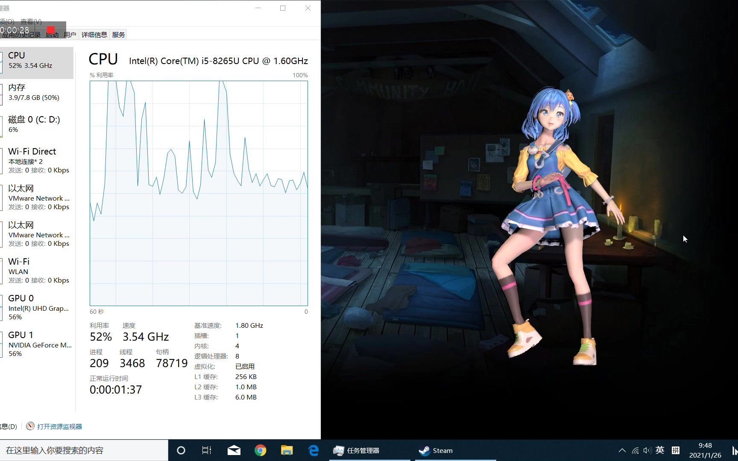Screen dimensions: 738x461
Task: Open the 查看(V) menu
Action: pyautogui.click(x=31, y=21)
